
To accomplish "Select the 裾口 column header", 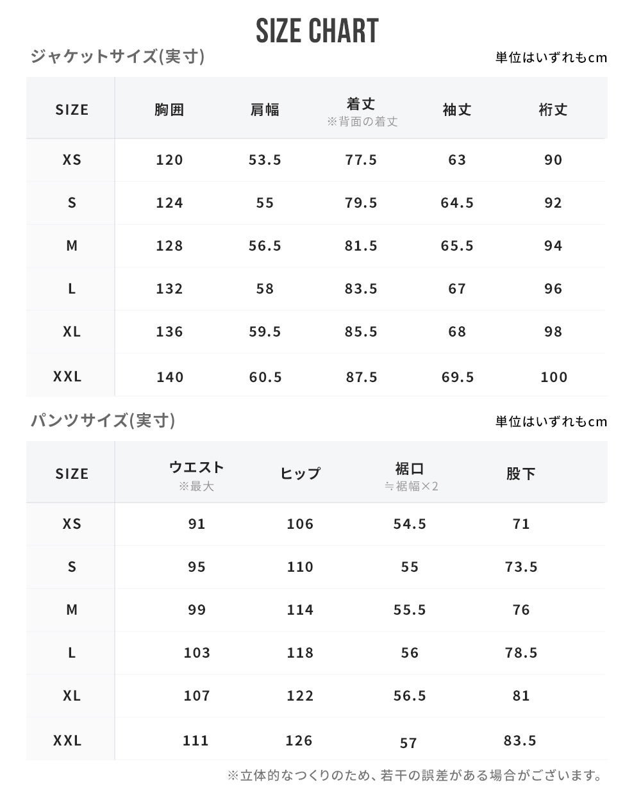I will pyautogui.click(x=410, y=469).
